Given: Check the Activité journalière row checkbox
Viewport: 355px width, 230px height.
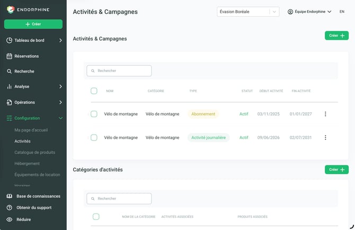Looking at the screenshot, I should 94,137.
